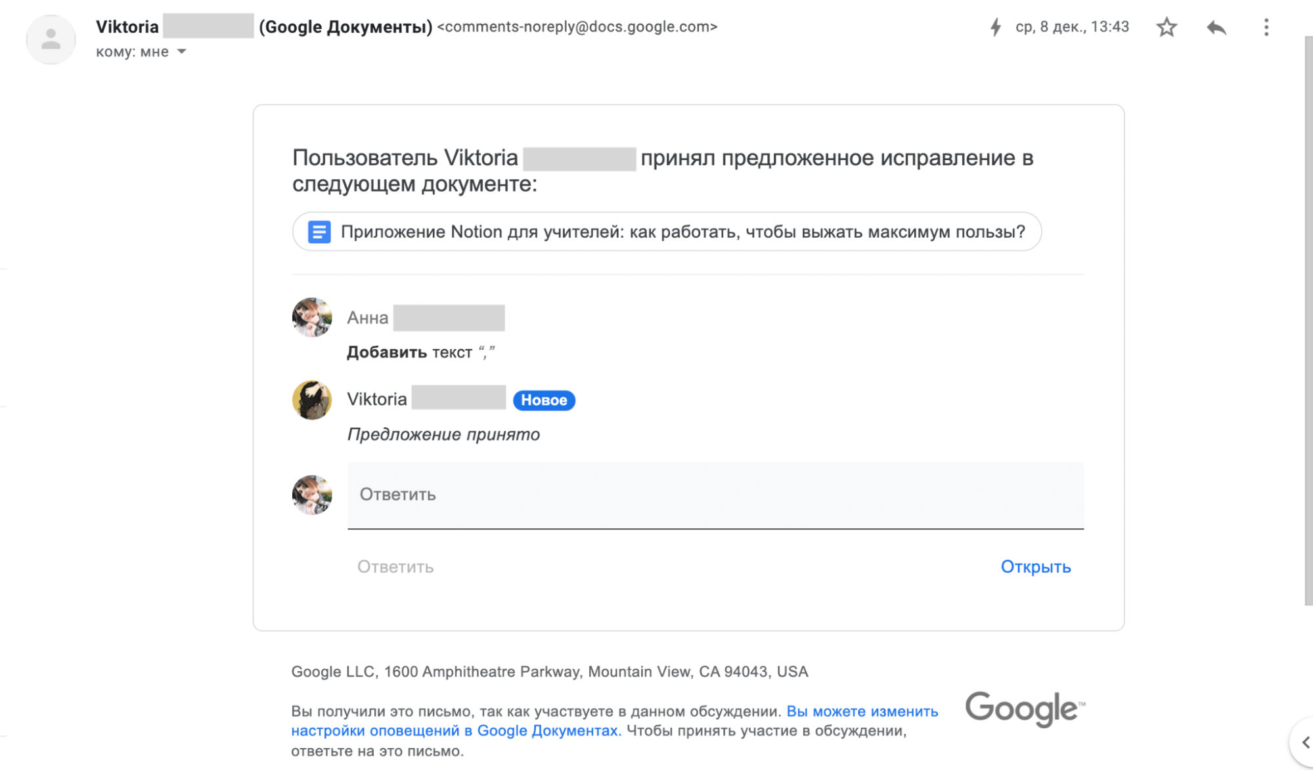Click Анна's profile picture
The height and width of the screenshot is (771, 1313).
click(x=312, y=318)
